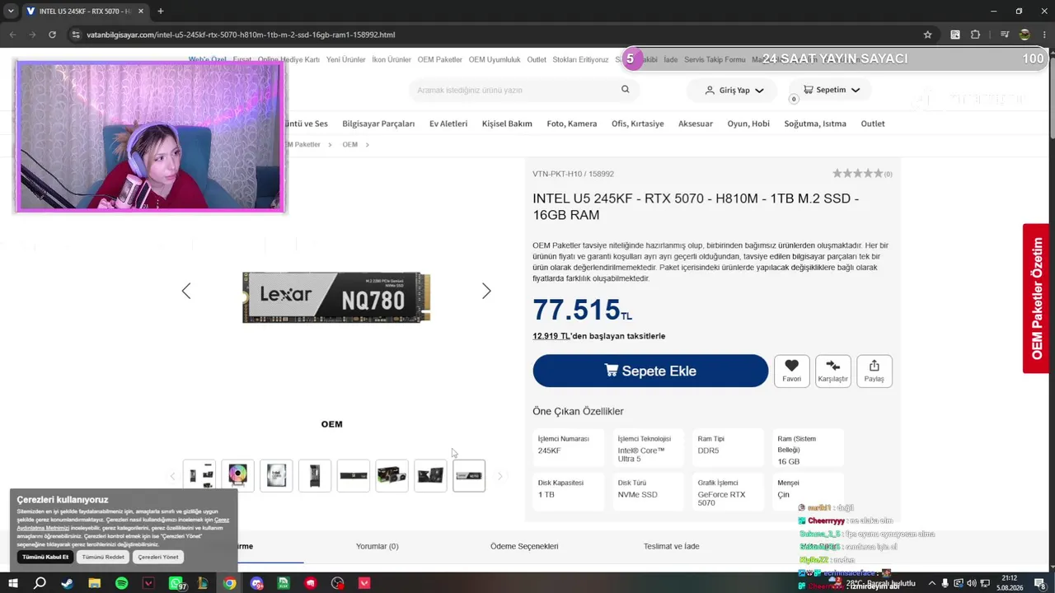This screenshot has height=593, width=1055.
Task: Go back with the browser back arrow
Action: coord(12,35)
